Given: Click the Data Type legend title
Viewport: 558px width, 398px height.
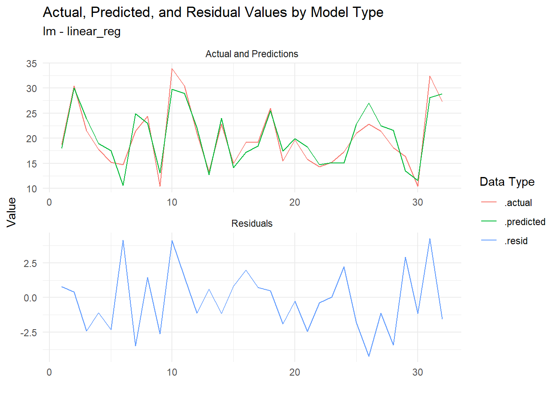Looking at the screenshot, I should pyautogui.click(x=507, y=182).
